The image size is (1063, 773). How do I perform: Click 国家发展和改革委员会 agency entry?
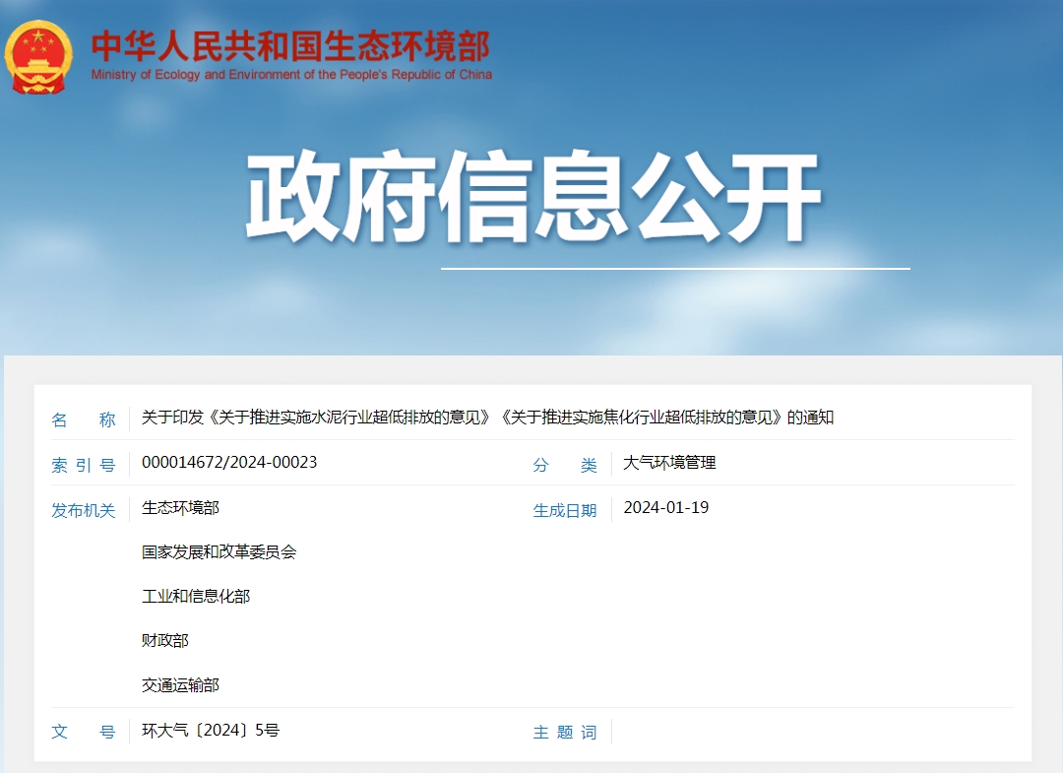pos(219,552)
